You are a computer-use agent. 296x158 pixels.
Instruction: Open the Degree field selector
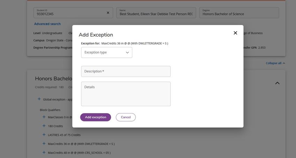239,13
